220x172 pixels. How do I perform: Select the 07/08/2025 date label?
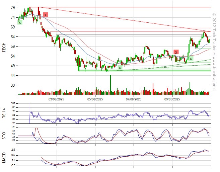pyautogui.click(x=134, y=99)
